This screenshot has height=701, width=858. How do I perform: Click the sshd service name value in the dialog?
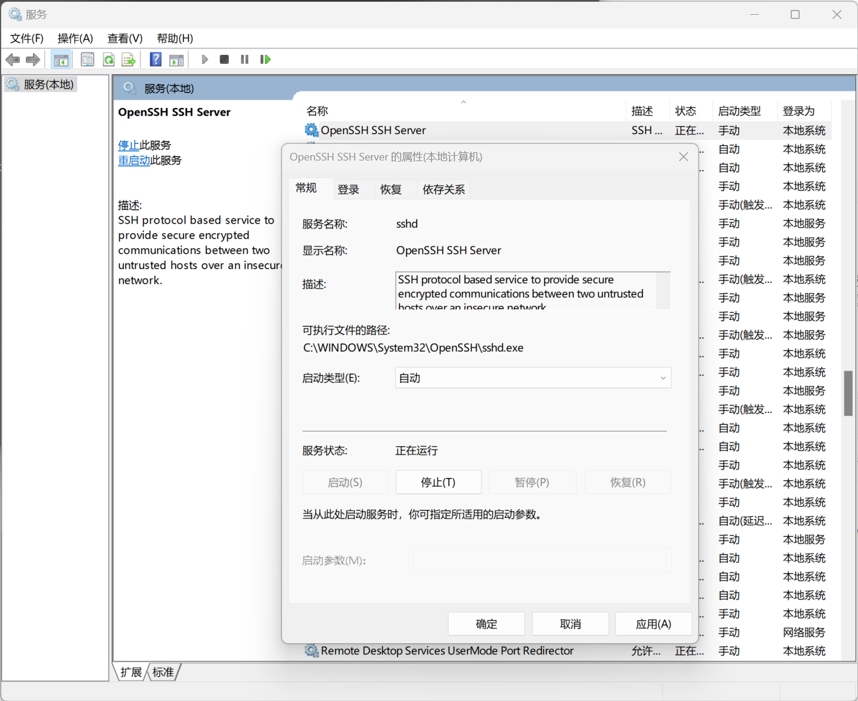tap(407, 224)
